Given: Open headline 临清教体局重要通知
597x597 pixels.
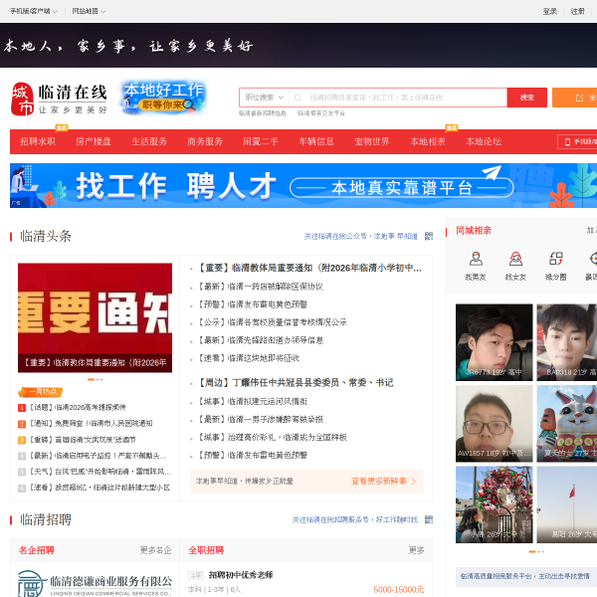Looking at the screenshot, I should (x=309, y=268).
